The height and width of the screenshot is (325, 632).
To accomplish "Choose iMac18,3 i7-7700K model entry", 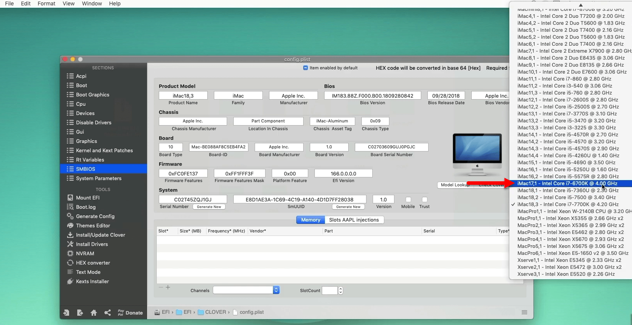I will coord(571,204).
